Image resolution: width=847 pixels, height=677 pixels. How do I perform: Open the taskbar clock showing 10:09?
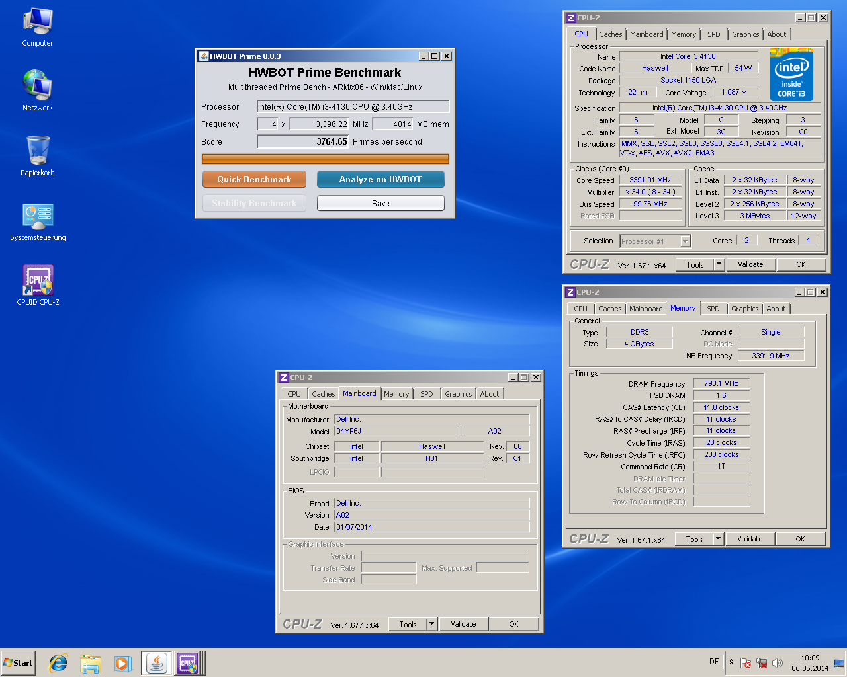[810, 663]
